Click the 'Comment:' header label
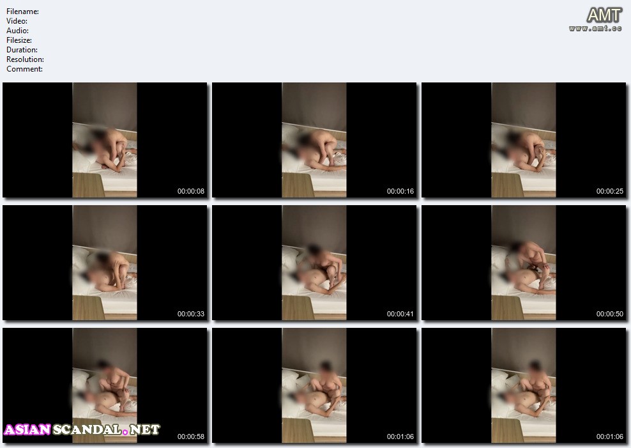 (x=24, y=69)
